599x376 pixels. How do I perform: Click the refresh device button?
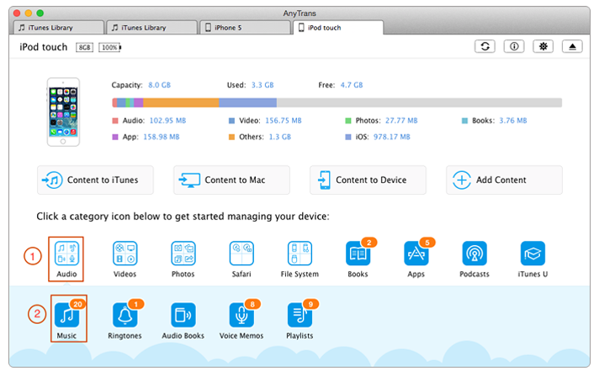pyautogui.click(x=485, y=46)
